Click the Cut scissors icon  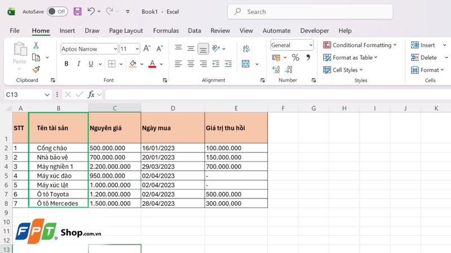point(36,46)
